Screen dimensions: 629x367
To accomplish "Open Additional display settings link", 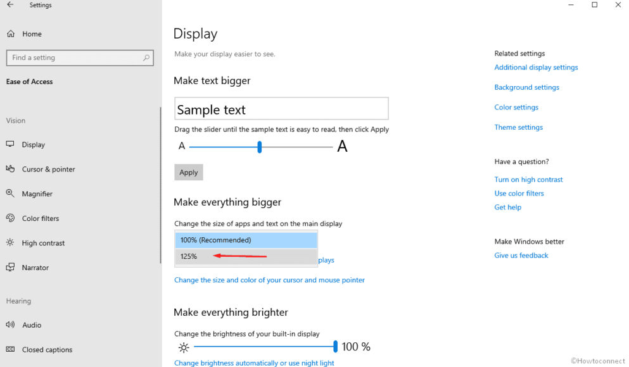I will tap(536, 67).
